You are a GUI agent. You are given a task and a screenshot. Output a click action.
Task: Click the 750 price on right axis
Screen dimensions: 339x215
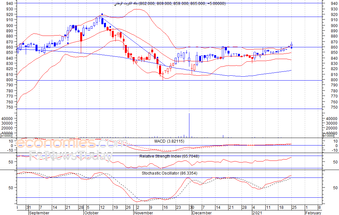[x=334, y=107]
